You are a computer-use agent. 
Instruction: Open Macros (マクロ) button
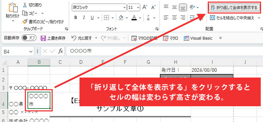[x=170, y=38]
